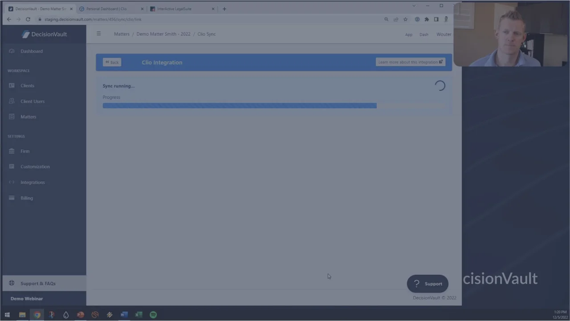Open the Matters breadcrumb link

(x=122, y=34)
